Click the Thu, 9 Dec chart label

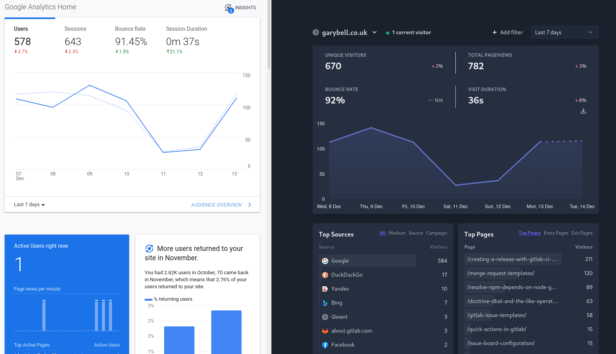[371, 207]
